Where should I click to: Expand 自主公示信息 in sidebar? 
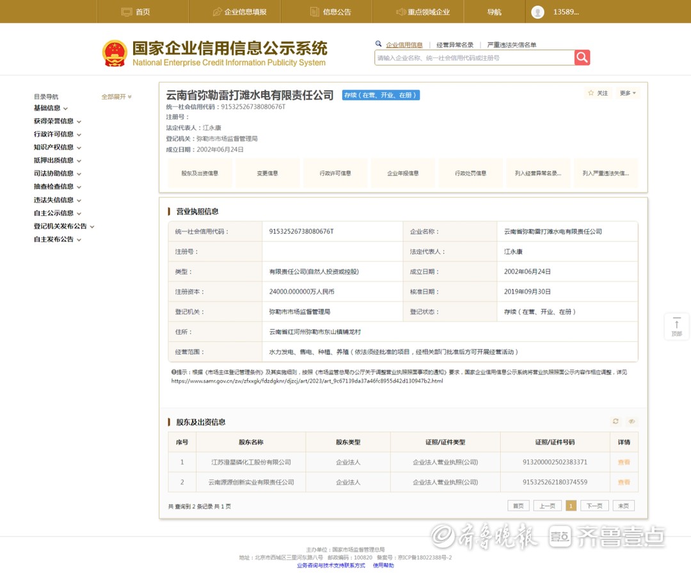pyautogui.click(x=58, y=213)
